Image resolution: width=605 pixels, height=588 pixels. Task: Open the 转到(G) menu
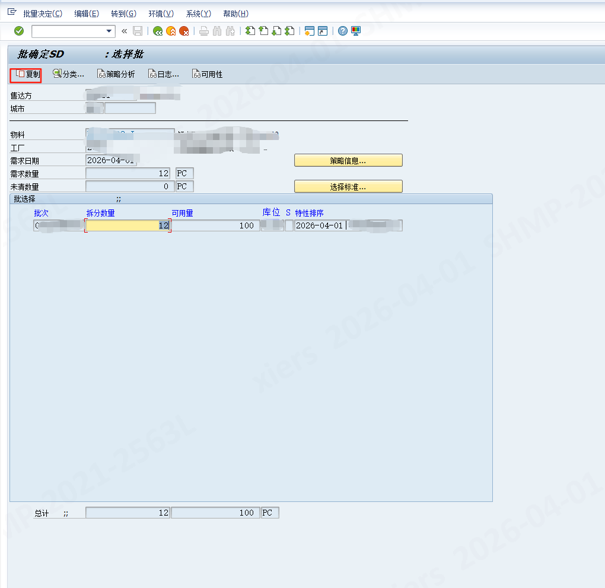(123, 14)
